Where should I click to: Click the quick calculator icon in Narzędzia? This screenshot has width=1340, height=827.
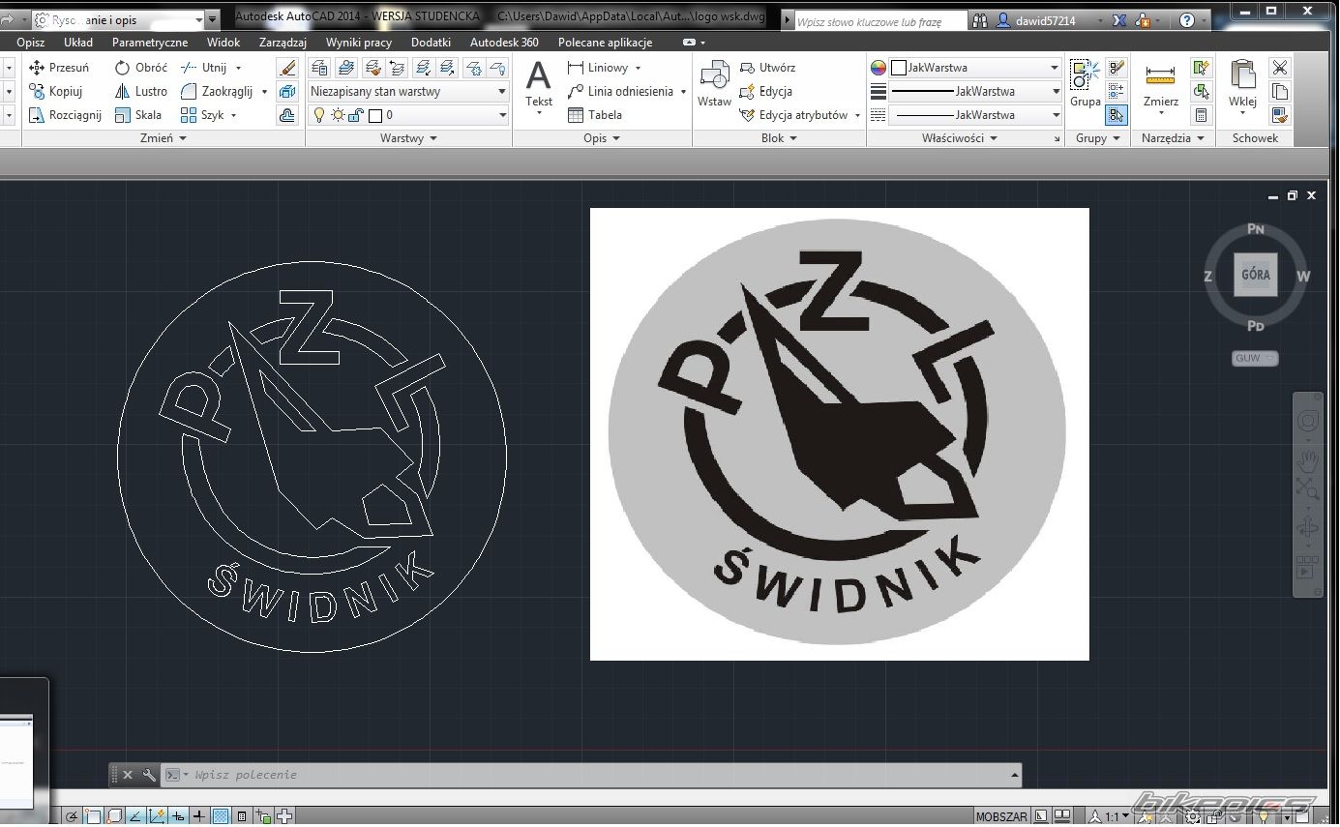pyautogui.click(x=1202, y=115)
